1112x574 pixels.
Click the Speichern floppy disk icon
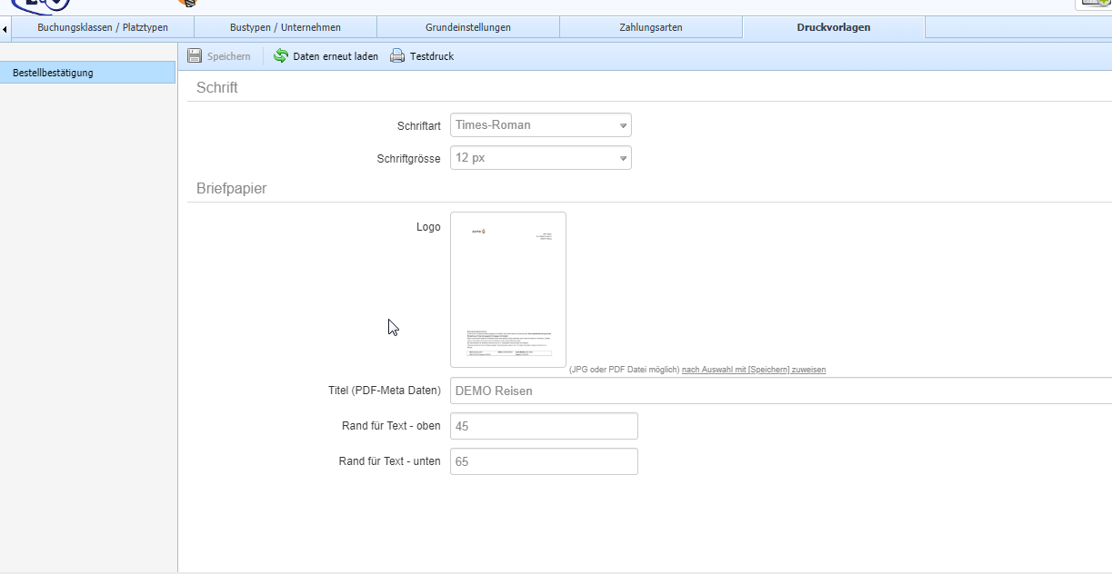click(x=195, y=56)
